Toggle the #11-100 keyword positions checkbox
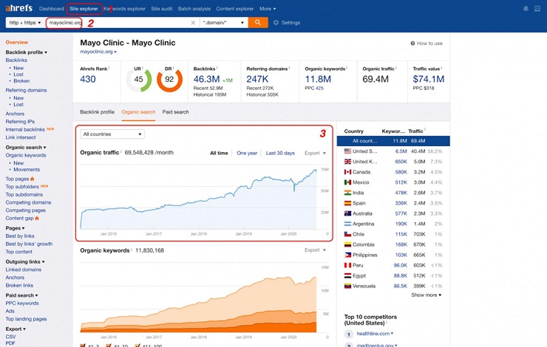This screenshot has width=547, height=347. [137, 346]
